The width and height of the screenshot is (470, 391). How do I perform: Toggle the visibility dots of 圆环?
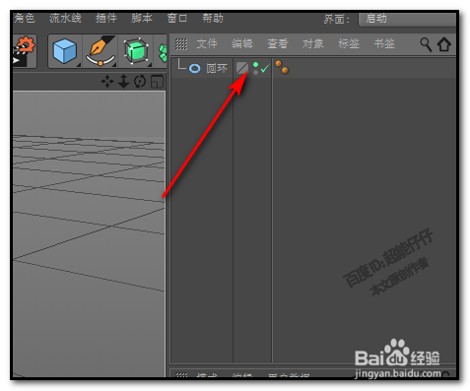coord(255,68)
